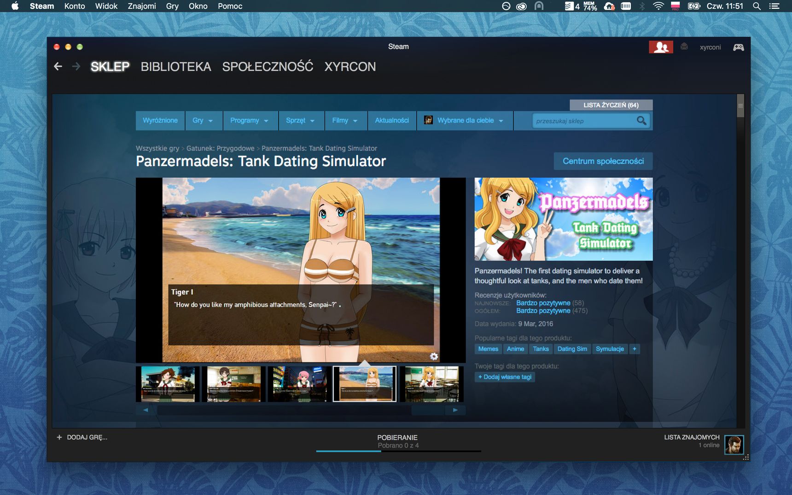This screenshot has height=495, width=792.
Task: Open the Widok menu
Action: [x=106, y=6]
